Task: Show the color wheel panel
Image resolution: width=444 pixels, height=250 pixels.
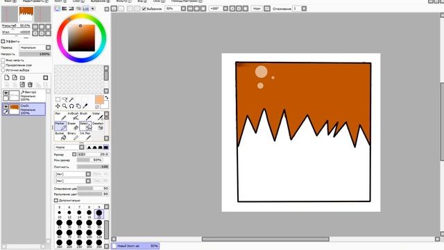Action: pos(58,9)
